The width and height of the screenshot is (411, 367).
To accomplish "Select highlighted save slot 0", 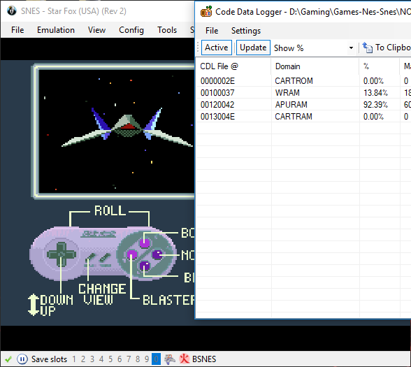I will pos(156,359).
